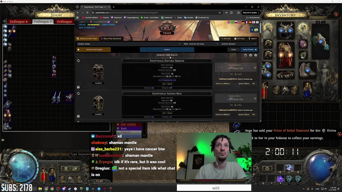This screenshot has height=192, width=342.
Task: Open the Cosmetics tab in inventory
Action: click(x=318, y=18)
